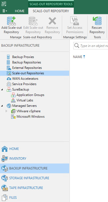Open the main hamburger menu dropdown
The height and width of the screenshot is (202, 108).
[5, 11]
